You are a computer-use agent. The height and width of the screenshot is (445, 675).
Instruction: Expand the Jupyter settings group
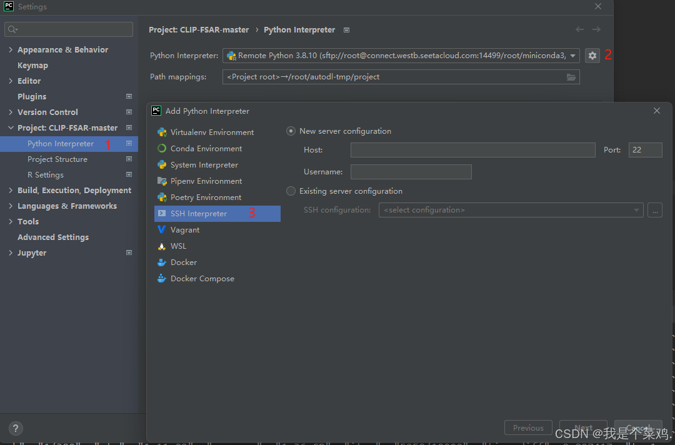[x=11, y=252]
